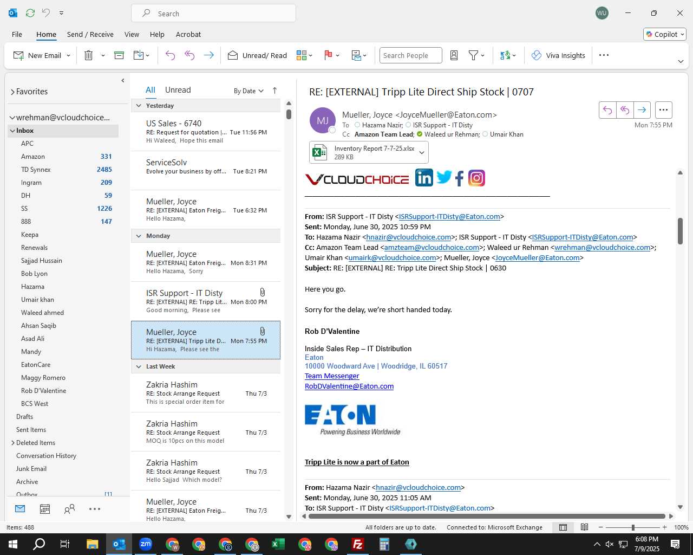Viewport: 693px width, 555px height.
Task: Open the Help ribbon tab
Action: [x=157, y=34]
